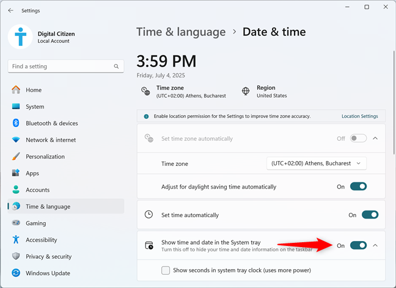Screen dimensions: 396x288
Task: Disable Adjust for daylight saving time toggle
Action: click(358, 187)
